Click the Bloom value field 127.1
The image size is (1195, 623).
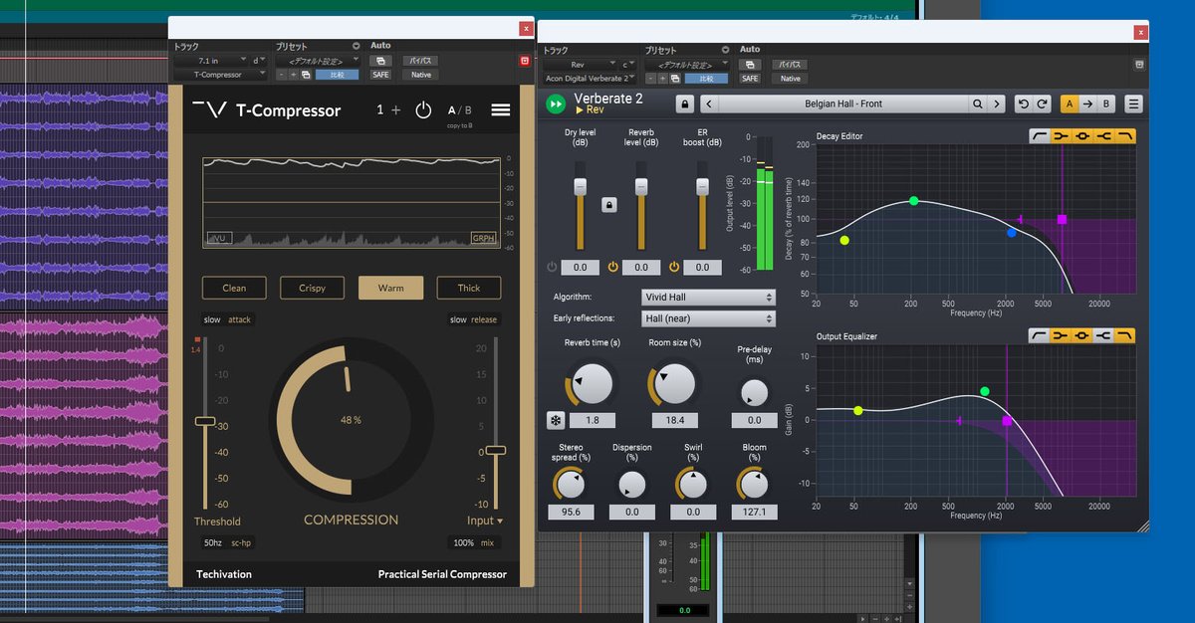(x=754, y=512)
